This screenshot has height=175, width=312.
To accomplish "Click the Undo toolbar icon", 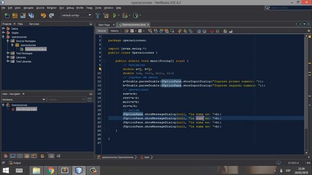I will tap(43, 16).
